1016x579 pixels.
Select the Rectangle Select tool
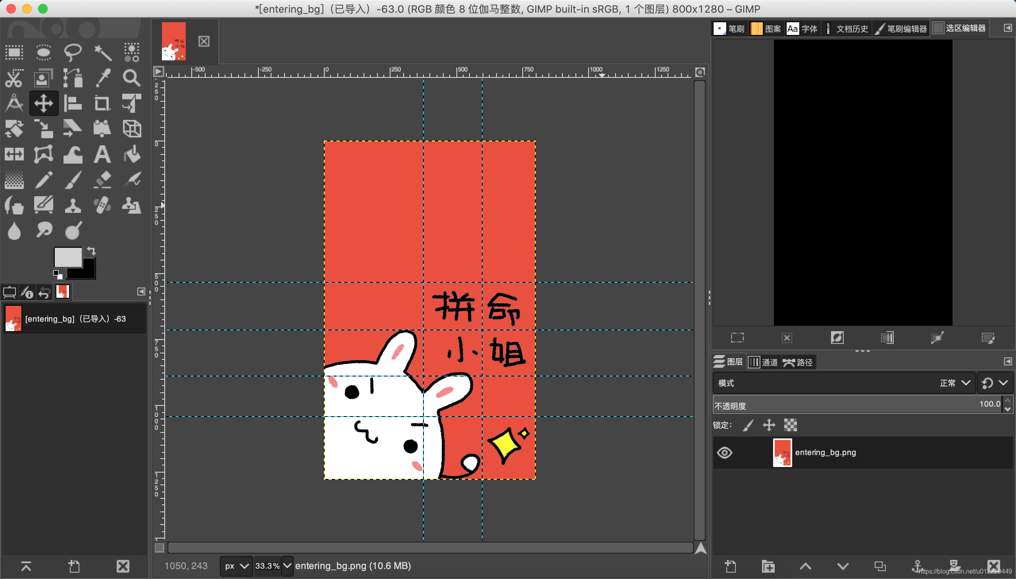[14, 52]
